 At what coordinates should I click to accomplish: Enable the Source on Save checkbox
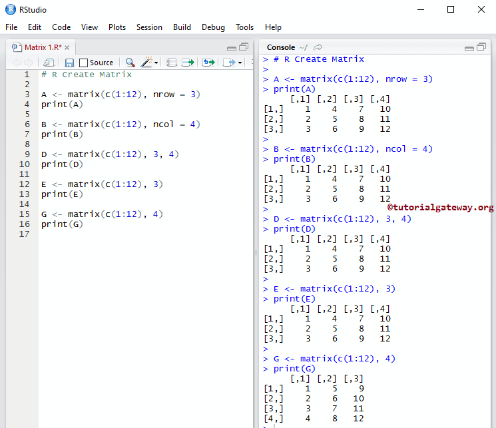83,63
